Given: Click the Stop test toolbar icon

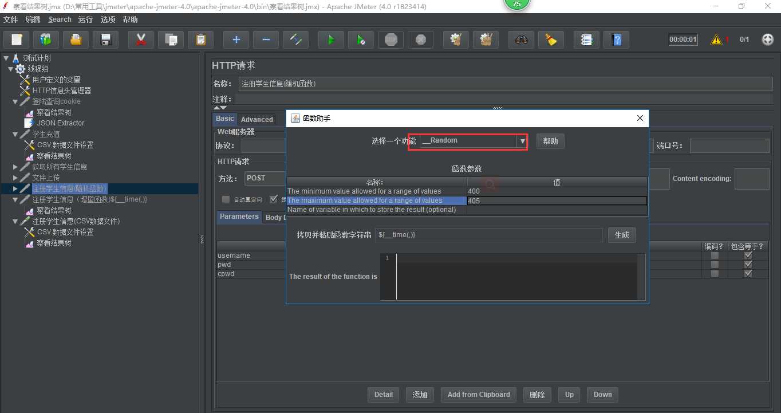Looking at the screenshot, I should click(391, 40).
